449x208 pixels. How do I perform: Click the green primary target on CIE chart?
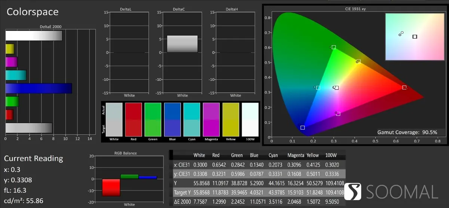[333, 47]
